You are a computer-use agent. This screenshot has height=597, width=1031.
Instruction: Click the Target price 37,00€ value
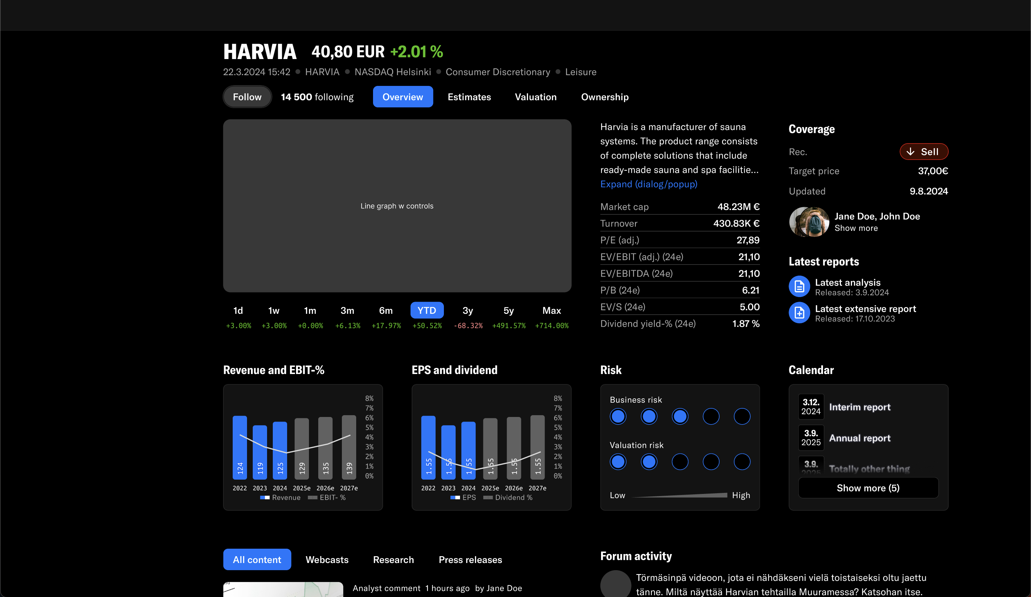pos(933,171)
